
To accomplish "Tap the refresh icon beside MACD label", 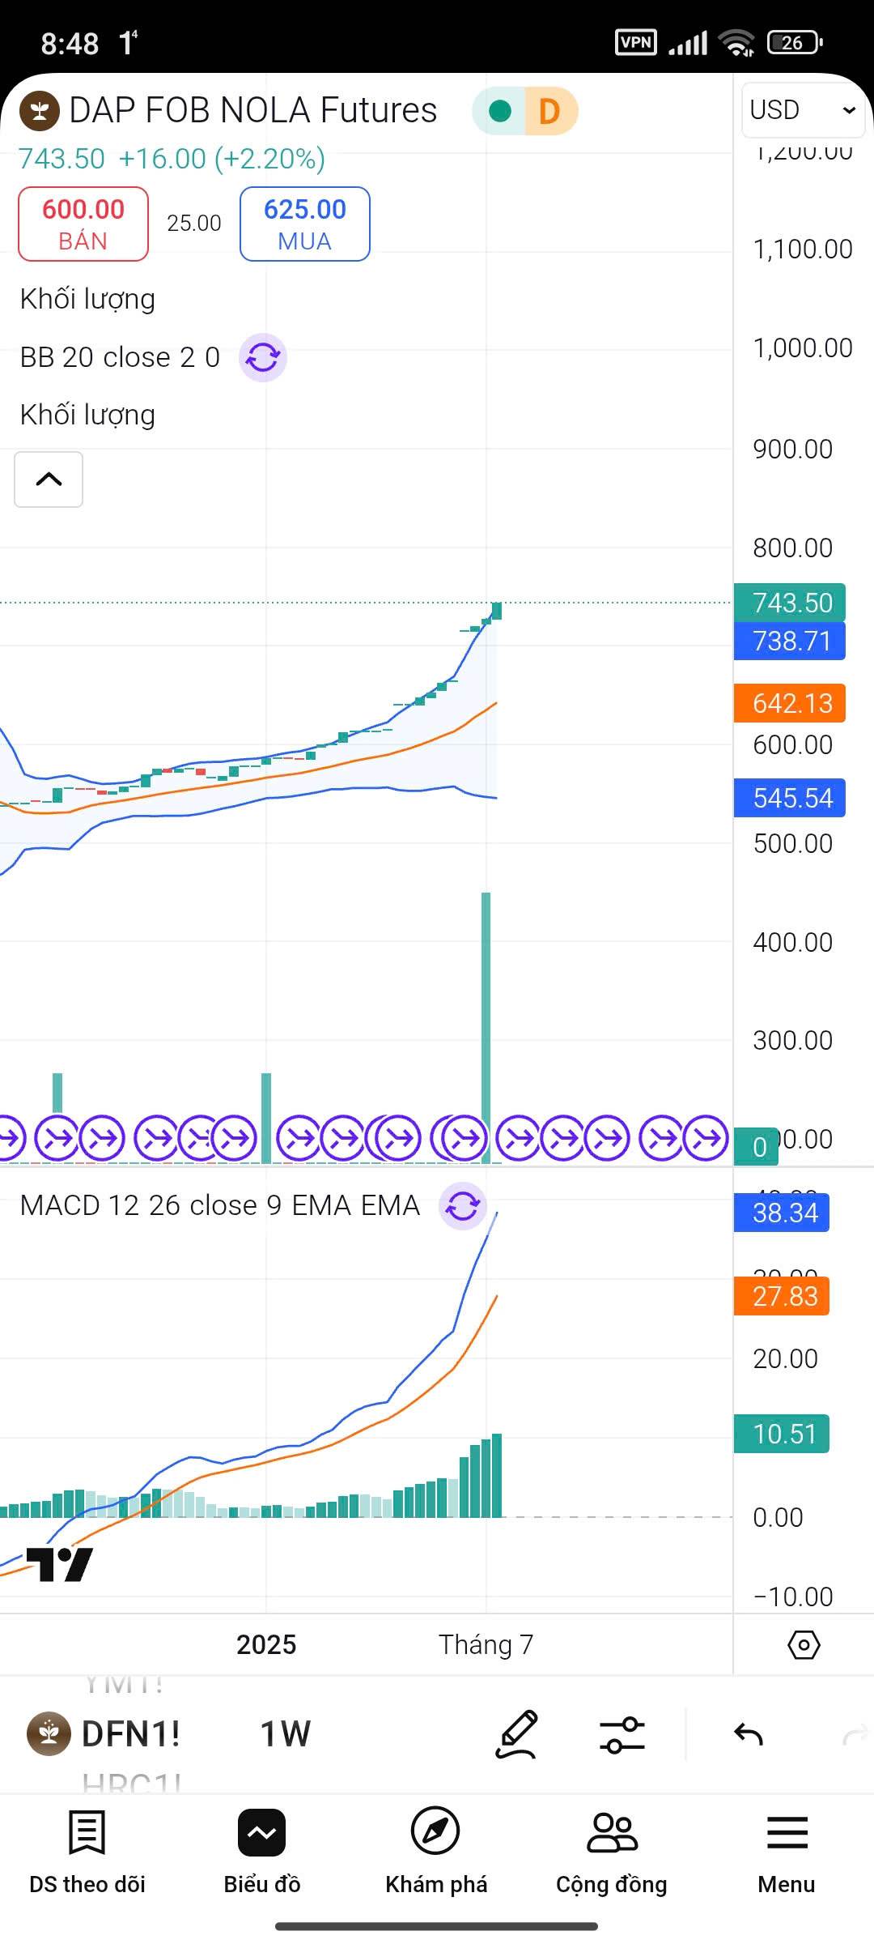I will click(463, 1206).
